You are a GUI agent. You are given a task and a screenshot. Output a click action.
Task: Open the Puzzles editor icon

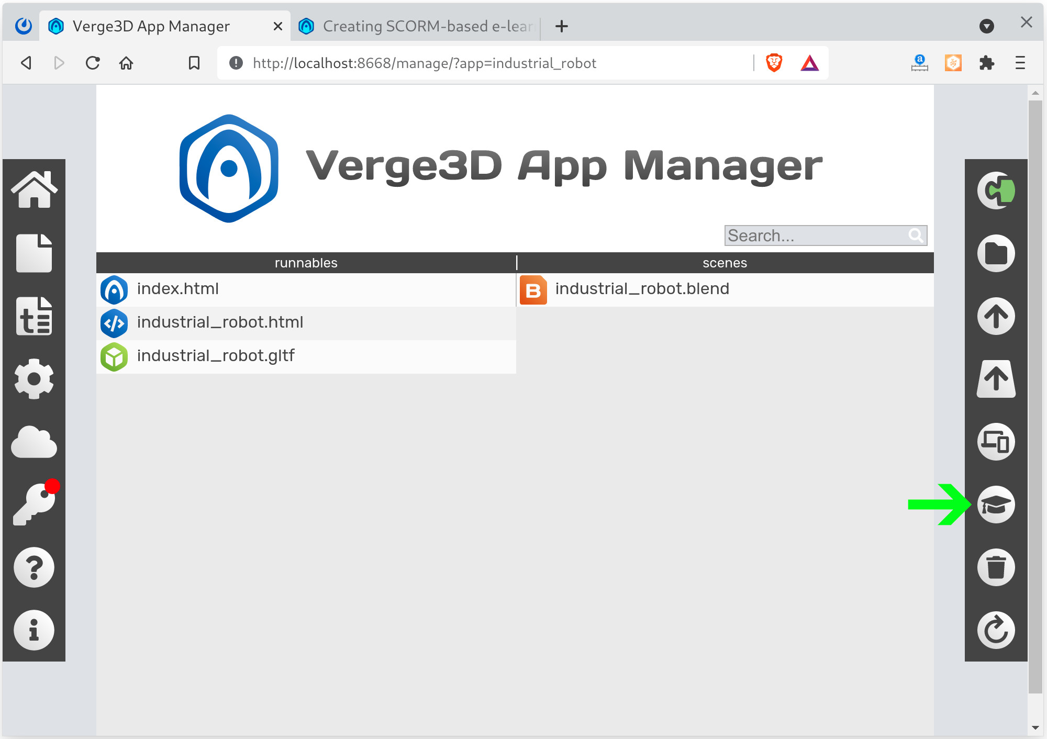click(x=996, y=191)
